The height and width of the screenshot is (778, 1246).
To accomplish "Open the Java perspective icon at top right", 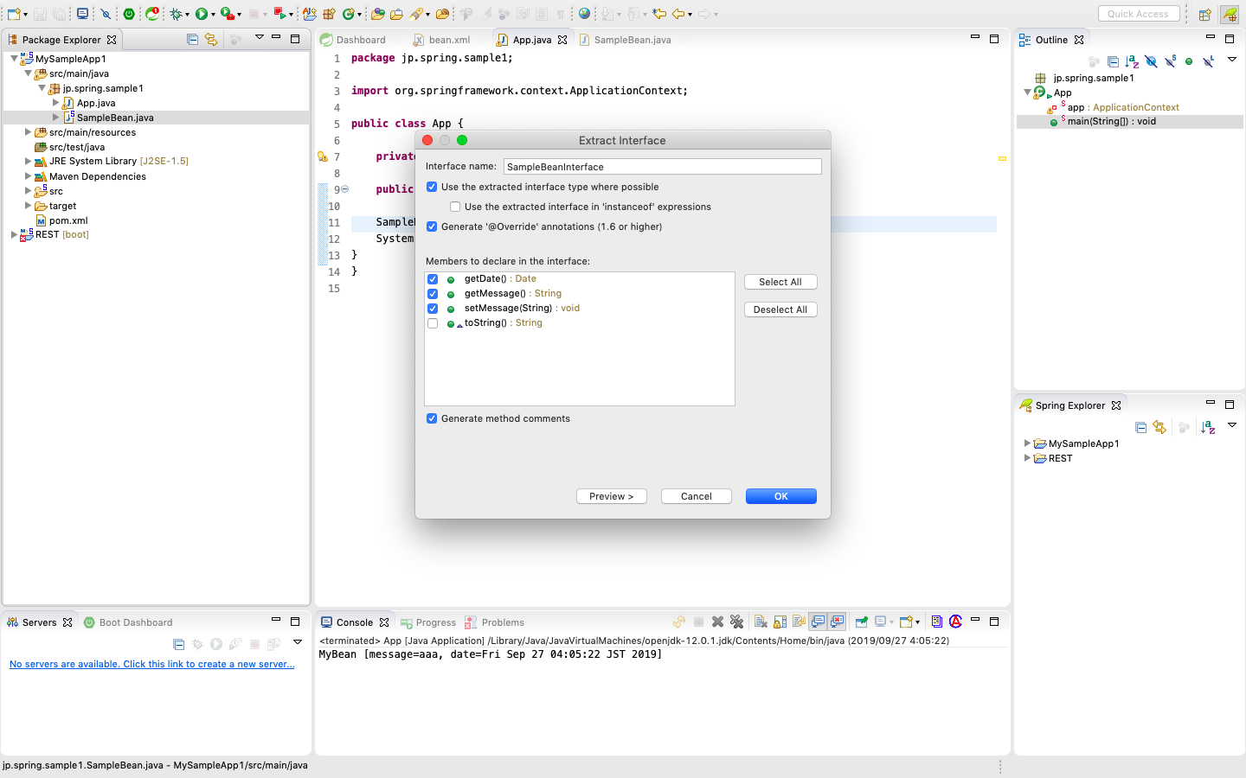I will click(1204, 14).
